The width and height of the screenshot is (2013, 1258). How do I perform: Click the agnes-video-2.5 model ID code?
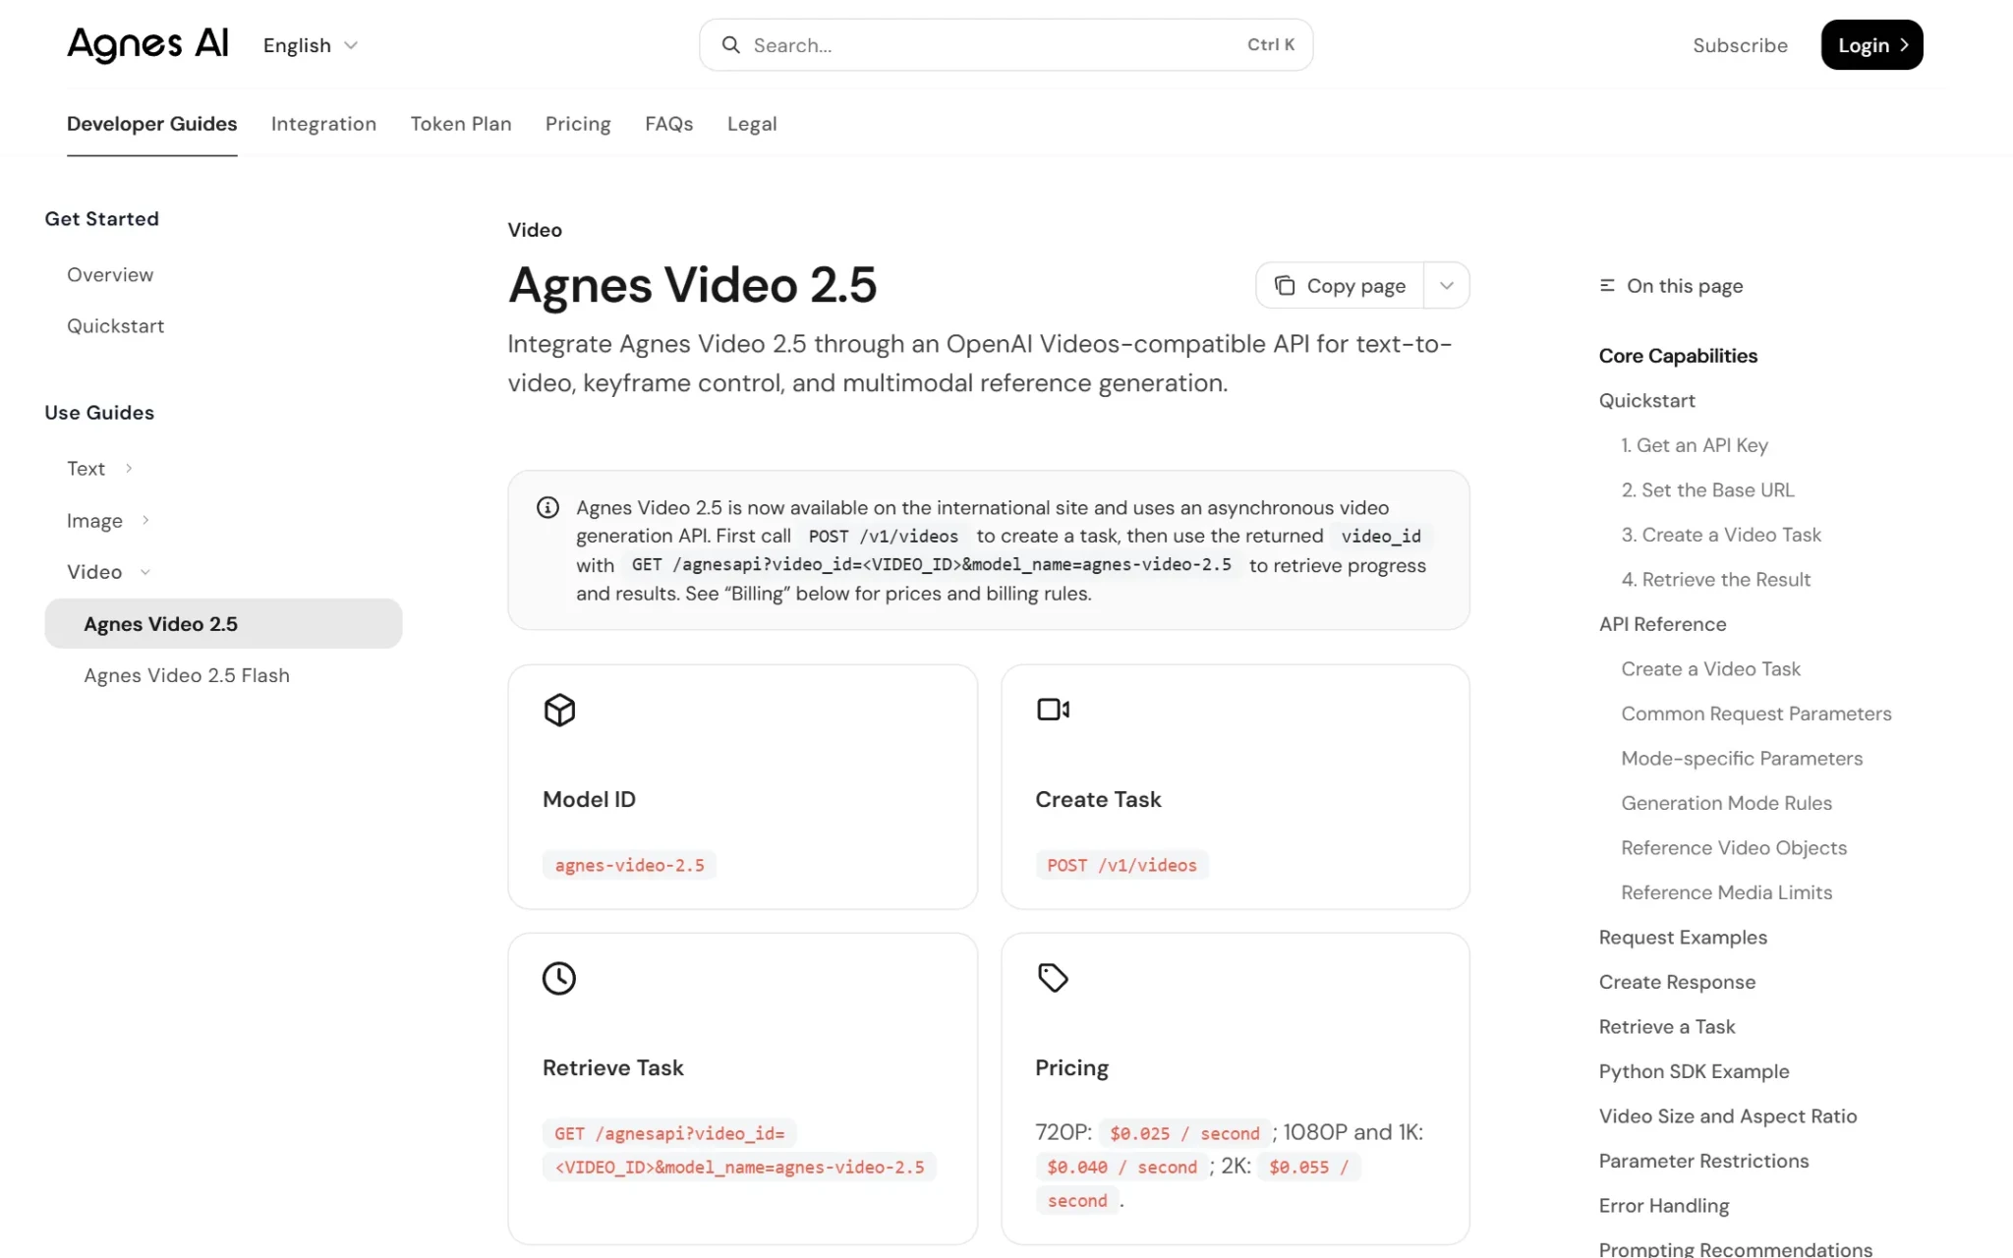pos(629,866)
